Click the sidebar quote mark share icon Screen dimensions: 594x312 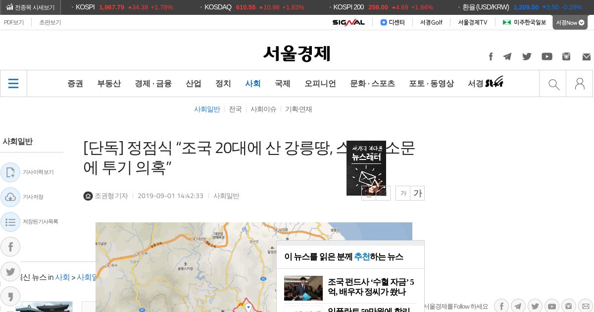pyautogui.click(x=10, y=296)
